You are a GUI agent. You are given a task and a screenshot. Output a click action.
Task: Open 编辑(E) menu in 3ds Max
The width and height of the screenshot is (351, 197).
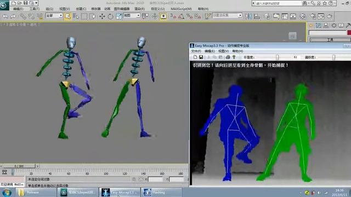pyautogui.click(x=18, y=9)
